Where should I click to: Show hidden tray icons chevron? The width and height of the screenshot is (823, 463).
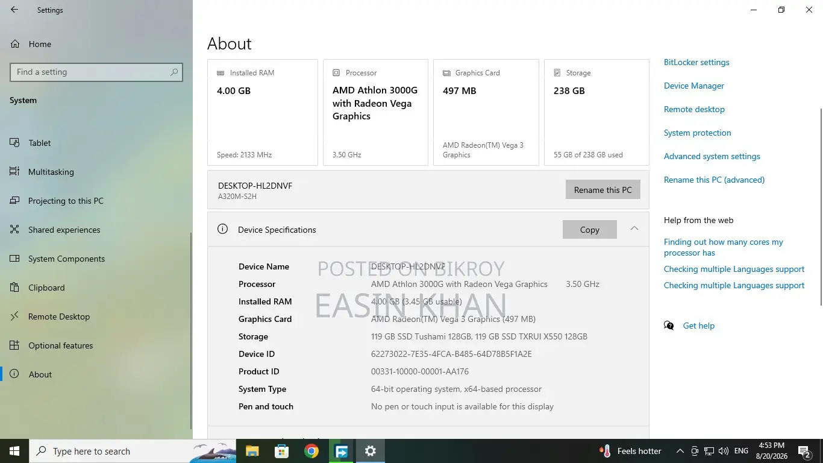(x=680, y=451)
